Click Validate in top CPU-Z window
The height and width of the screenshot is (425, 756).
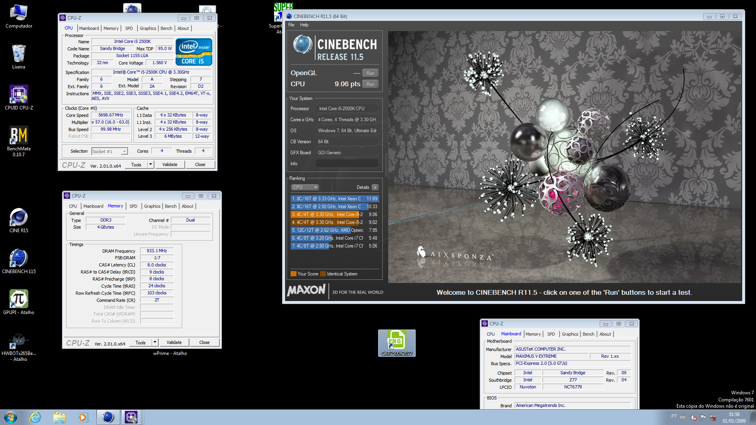click(x=170, y=164)
